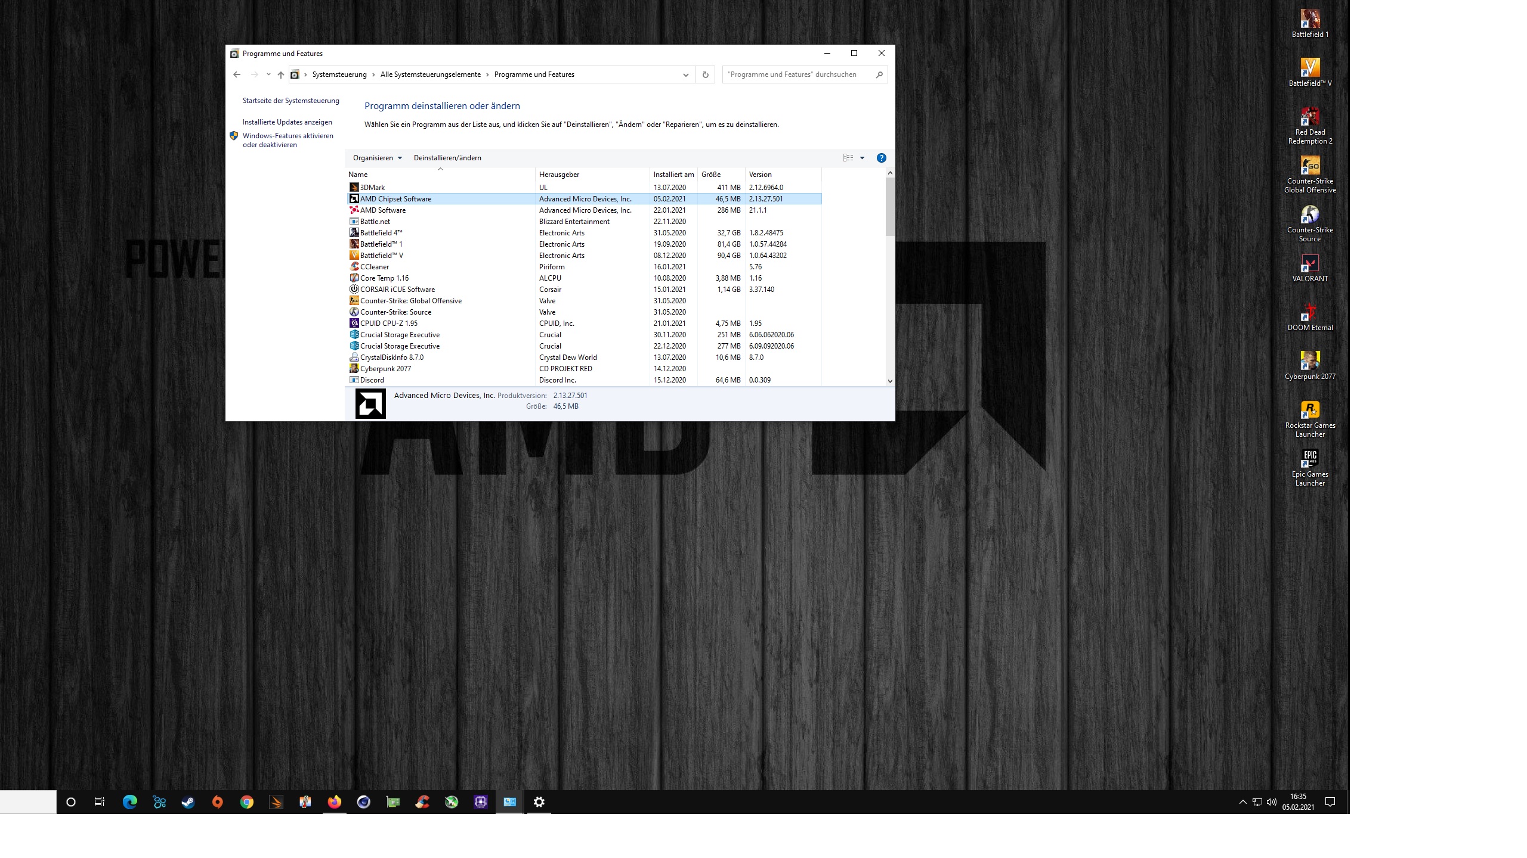
Task: Expand breadcrumb chevron after Systemsteuerung
Action: pyautogui.click(x=373, y=74)
